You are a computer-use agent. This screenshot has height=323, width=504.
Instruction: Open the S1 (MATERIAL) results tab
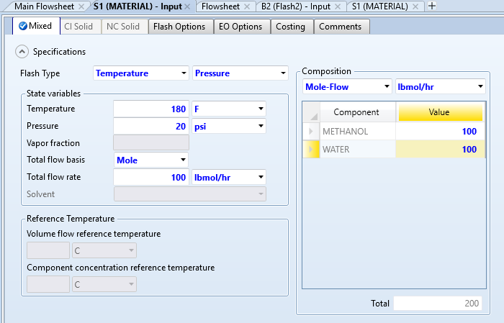point(379,6)
